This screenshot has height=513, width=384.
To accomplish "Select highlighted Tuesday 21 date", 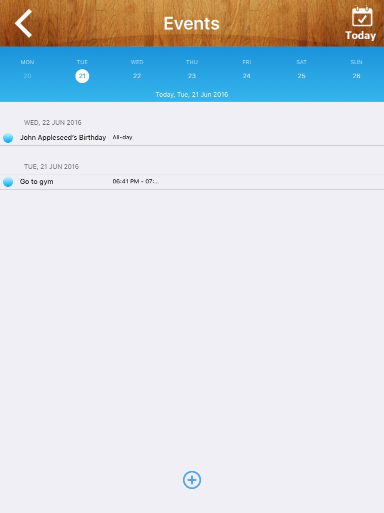I will coord(82,76).
